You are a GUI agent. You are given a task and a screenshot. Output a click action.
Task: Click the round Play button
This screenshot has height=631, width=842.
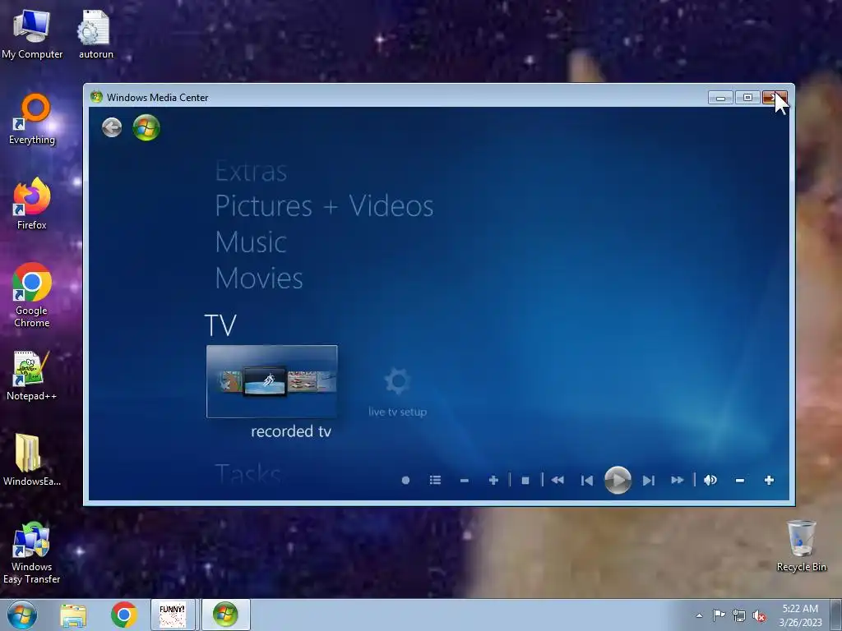click(x=618, y=480)
